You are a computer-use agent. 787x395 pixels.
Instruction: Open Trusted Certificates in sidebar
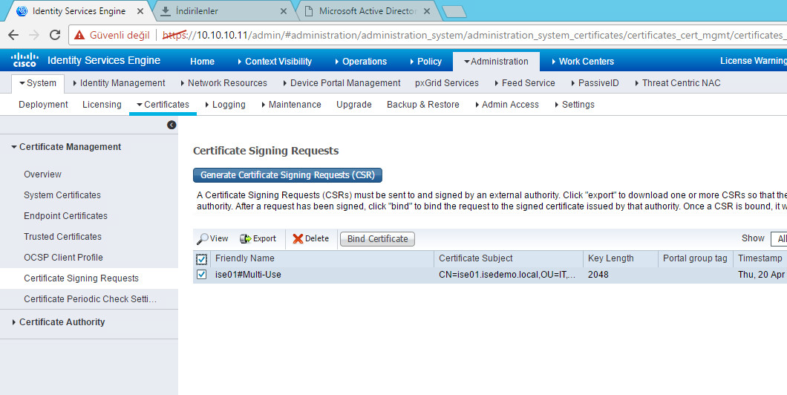(x=63, y=237)
